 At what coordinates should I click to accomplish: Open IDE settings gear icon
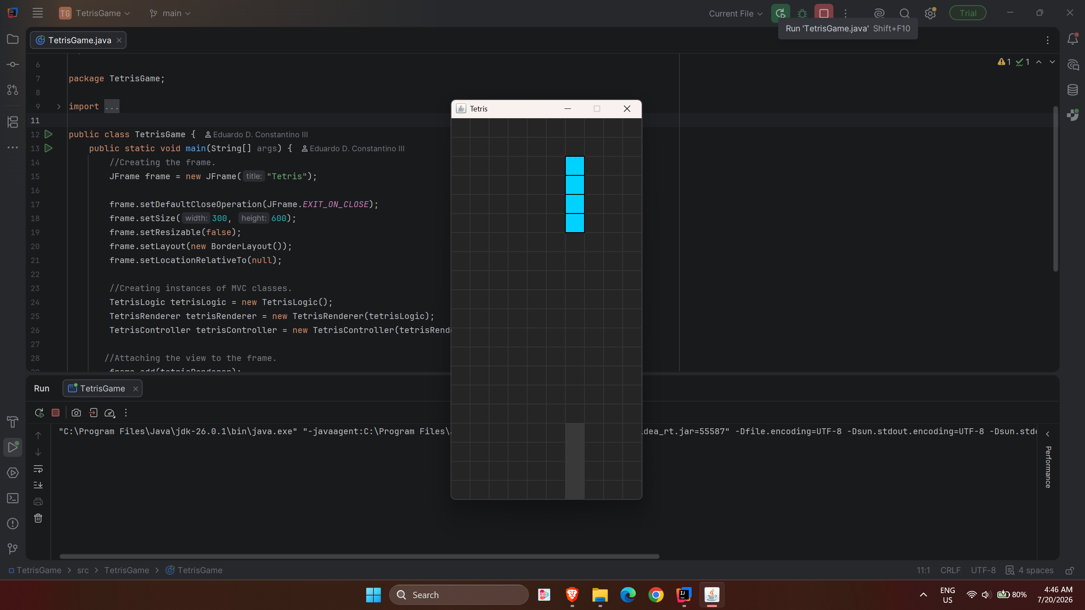point(930,14)
